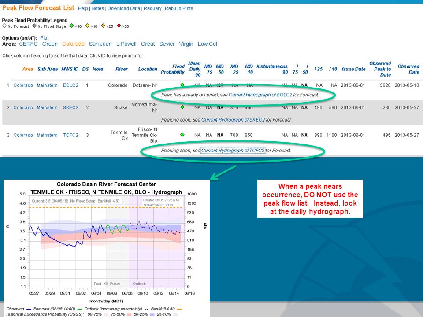Click Mainstem link in TCFC2 row
The image size is (423, 317).
tap(47, 135)
